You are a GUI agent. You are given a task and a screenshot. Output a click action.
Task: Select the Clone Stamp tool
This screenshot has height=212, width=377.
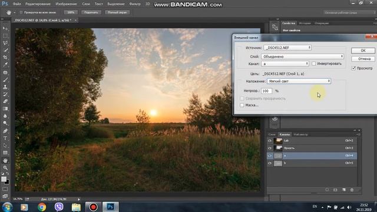tap(5, 87)
